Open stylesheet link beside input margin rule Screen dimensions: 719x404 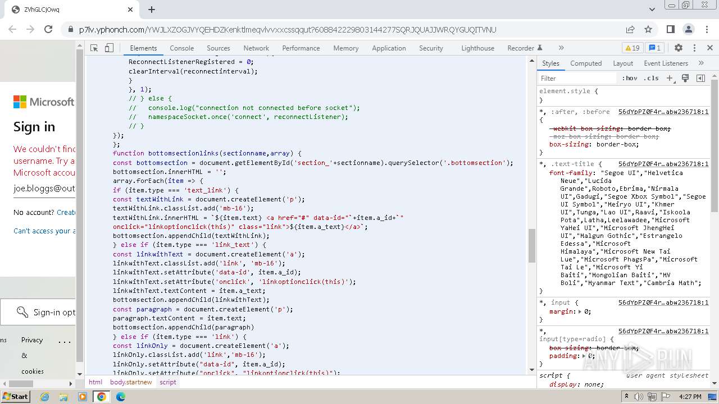[x=663, y=302]
